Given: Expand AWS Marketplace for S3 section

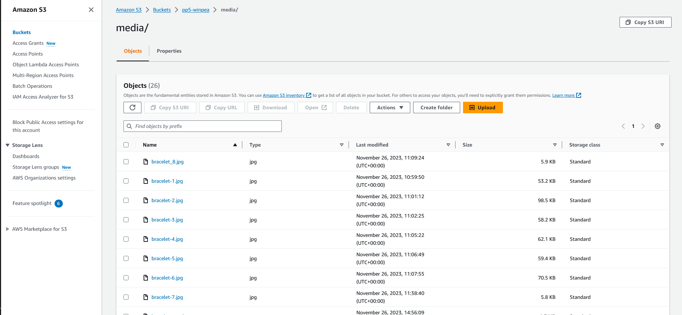Looking at the screenshot, I should (x=8, y=229).
